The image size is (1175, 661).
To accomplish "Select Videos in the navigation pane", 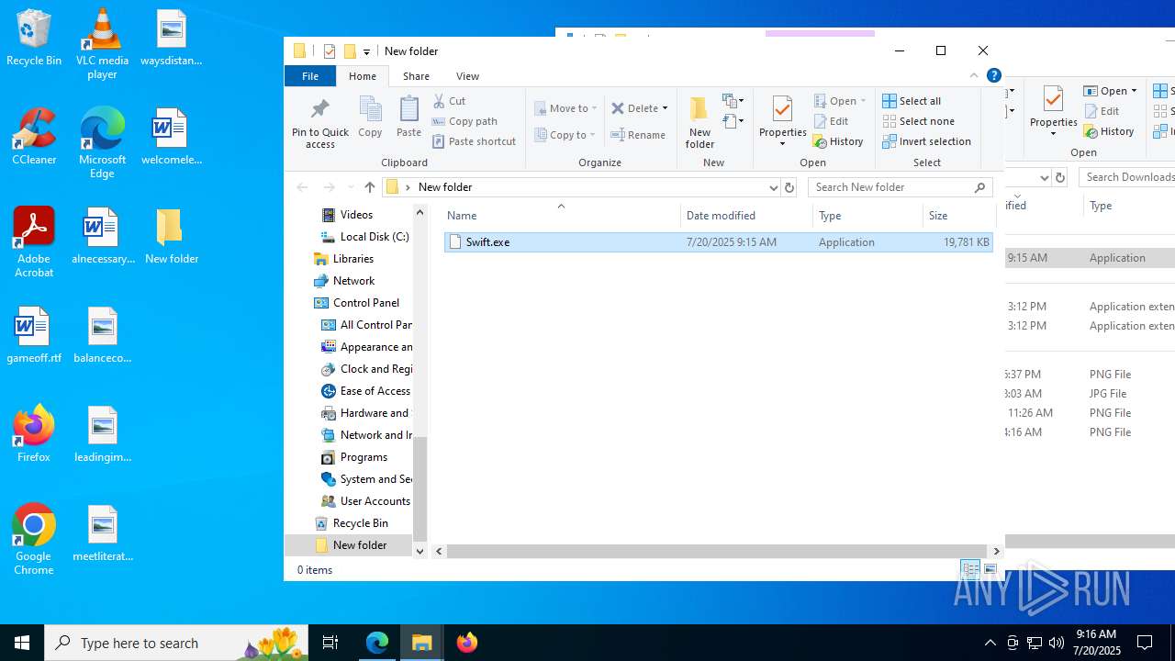I will [x=356, y=215].
